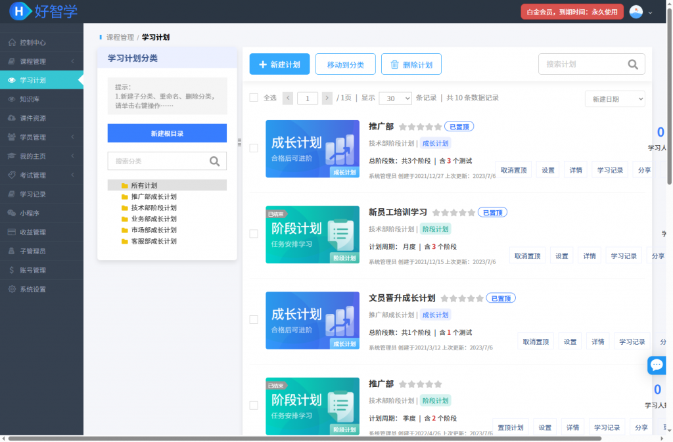Click the 删除计划 button

pos(411,64)
